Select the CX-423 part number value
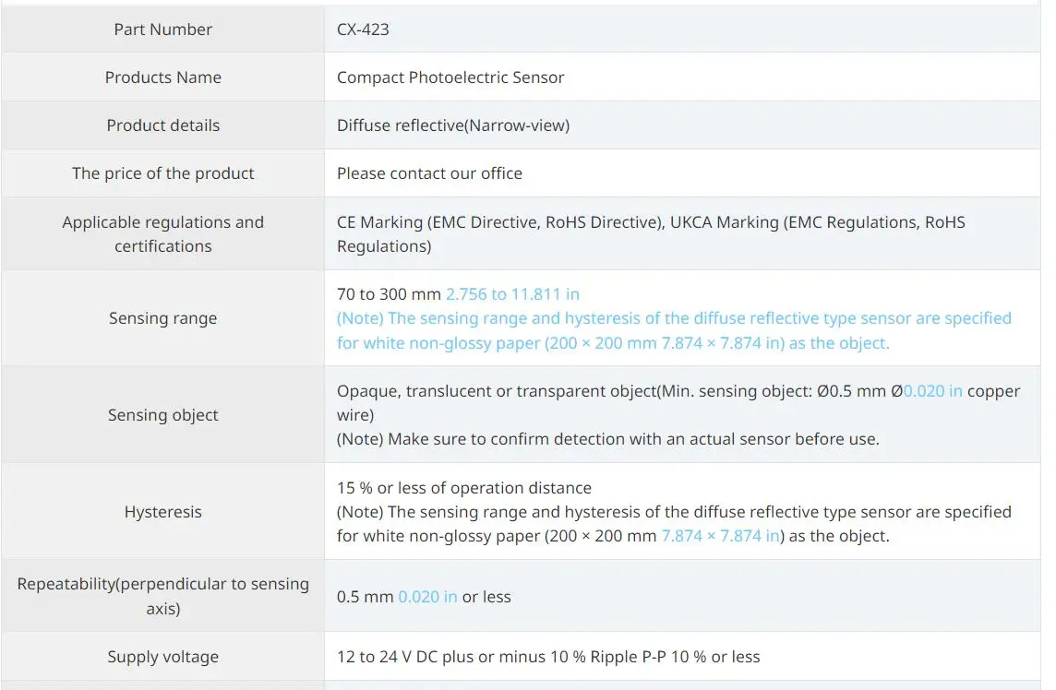The image size is (1056, 690). click(363, 30)
